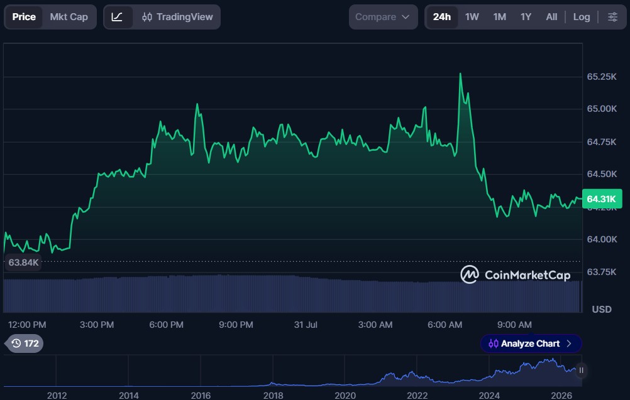The image size is (630, 400).
Task: Click the 6:00 AM time label
Action: [445, 325]
